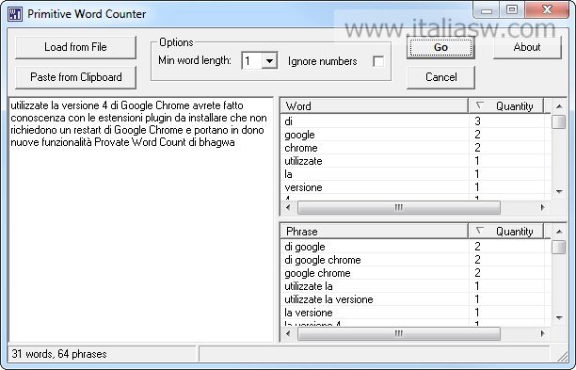This screenshot has height=370, width=576.
Task: Click sort arrow in Phrase list Quantity header
Action: click(479, 231)
